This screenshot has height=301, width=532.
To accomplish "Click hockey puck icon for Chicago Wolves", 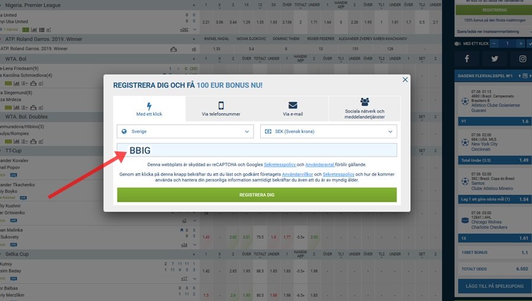I will point(465,221).
